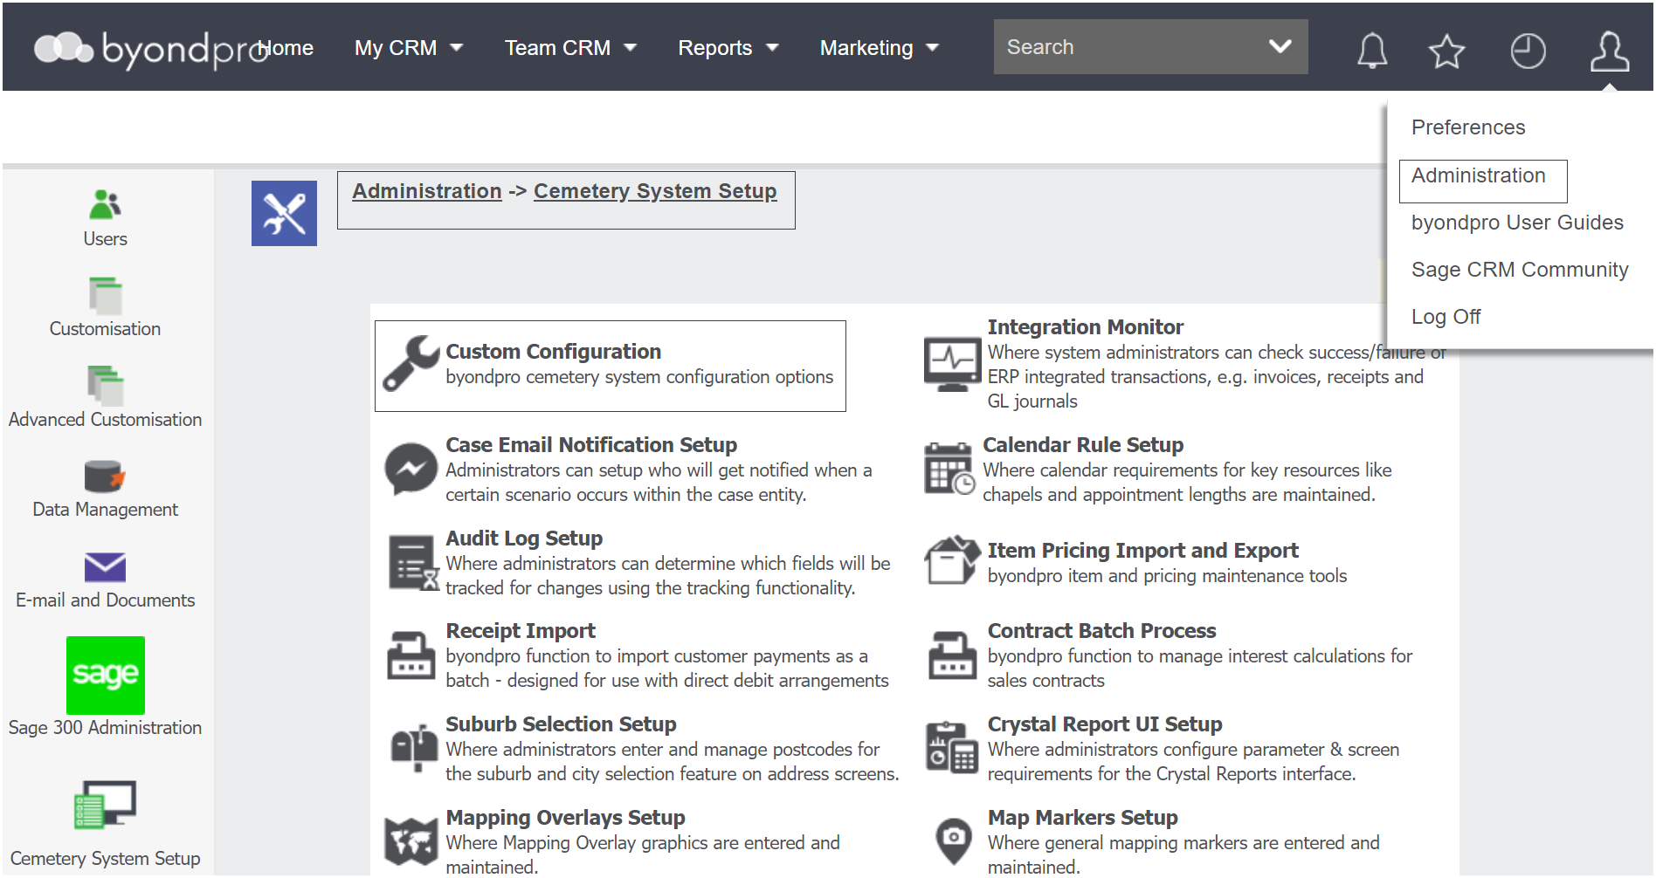
Task: Click the Map Markers pin icon
Action: [x=953, y=841]
